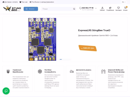
Task: Open the ExpressLRS StingBee TrueD title
Action: pyautogui.click(x=94, y=30)
